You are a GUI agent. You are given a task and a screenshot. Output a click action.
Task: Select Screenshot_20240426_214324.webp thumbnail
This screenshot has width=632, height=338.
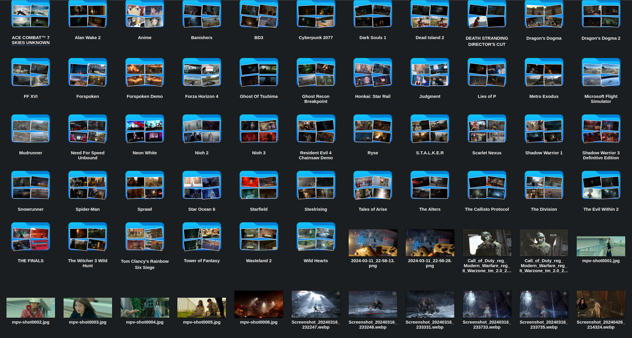[601, 304]
